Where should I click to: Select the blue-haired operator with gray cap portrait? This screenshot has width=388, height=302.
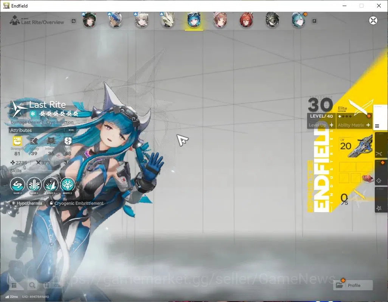click(x=115, y=20)
